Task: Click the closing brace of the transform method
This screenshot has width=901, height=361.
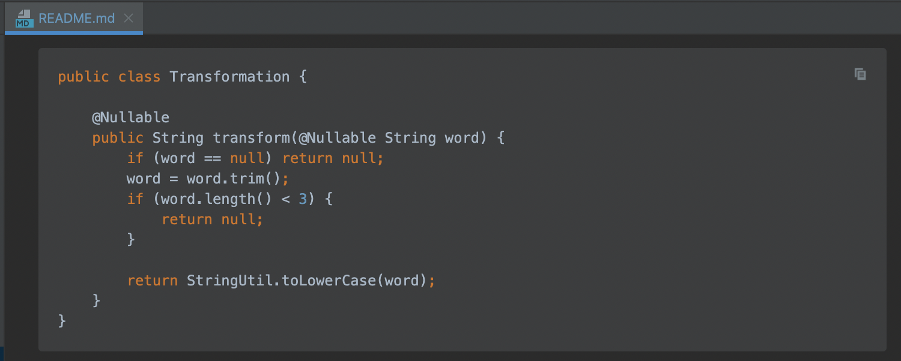Action: pos(97,300)
